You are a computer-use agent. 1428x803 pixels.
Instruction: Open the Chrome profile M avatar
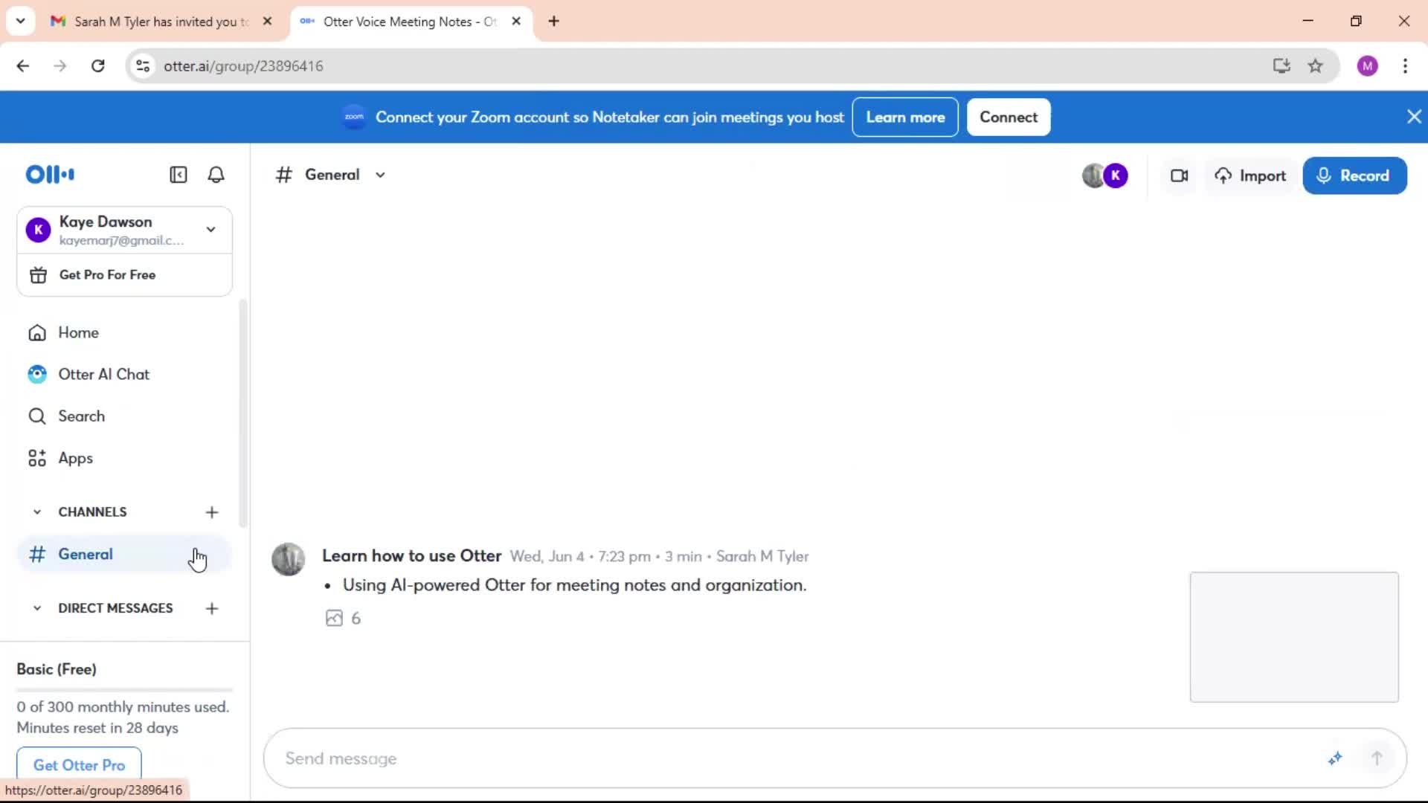tap(1367, 66)
